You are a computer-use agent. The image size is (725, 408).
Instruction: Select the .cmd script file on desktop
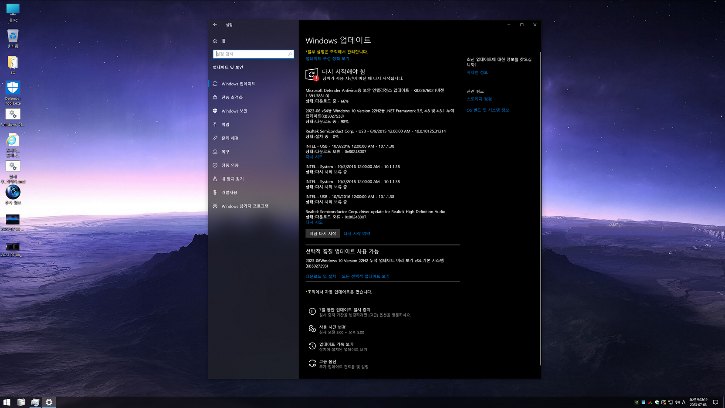[13, 172]
